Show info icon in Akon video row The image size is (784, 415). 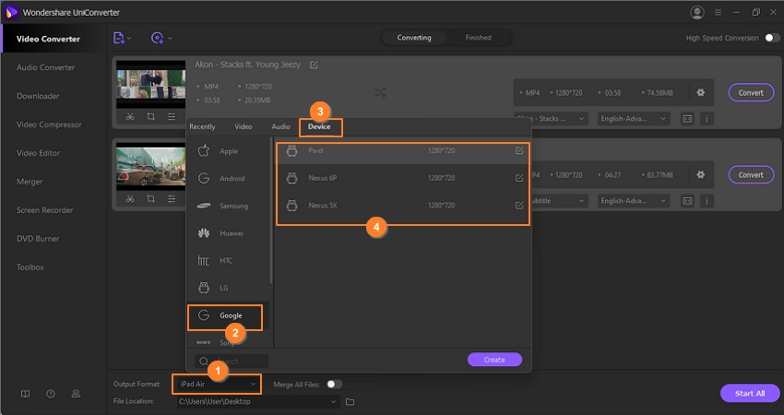707,118
